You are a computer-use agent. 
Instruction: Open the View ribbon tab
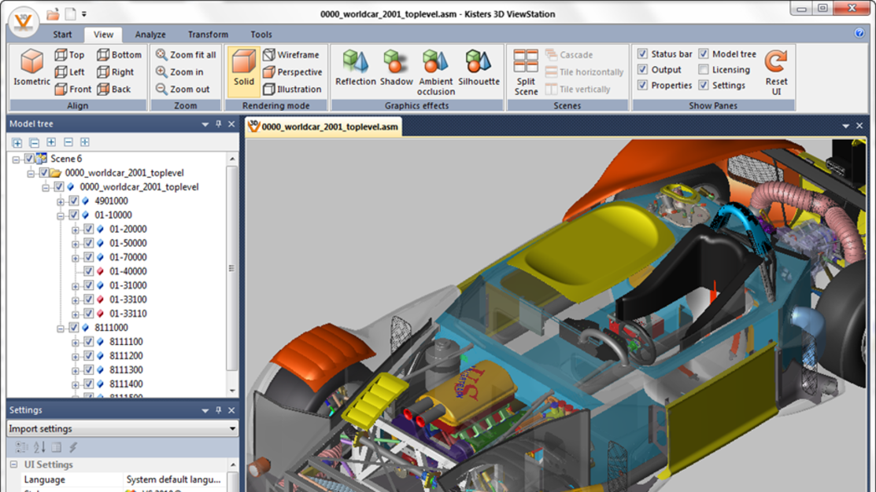coord(103,34)
